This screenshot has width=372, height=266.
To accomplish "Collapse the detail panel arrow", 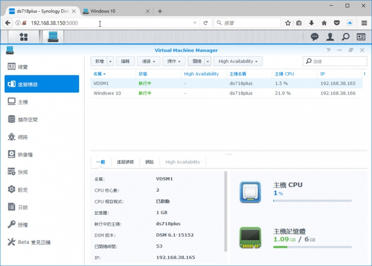I will 229,154.
